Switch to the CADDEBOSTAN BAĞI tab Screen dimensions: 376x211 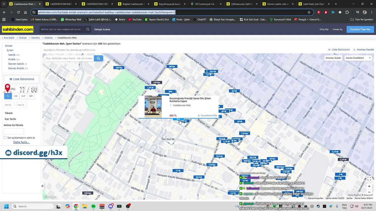[61, 4]
